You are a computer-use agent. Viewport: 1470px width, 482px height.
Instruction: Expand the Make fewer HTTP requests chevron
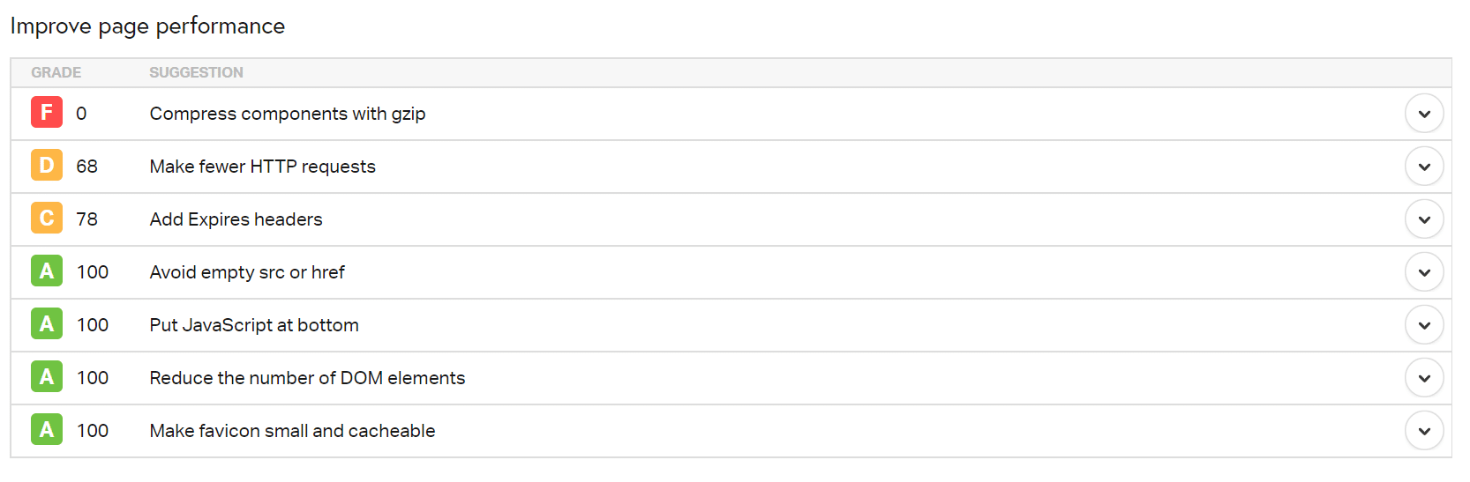[1424, 167]
